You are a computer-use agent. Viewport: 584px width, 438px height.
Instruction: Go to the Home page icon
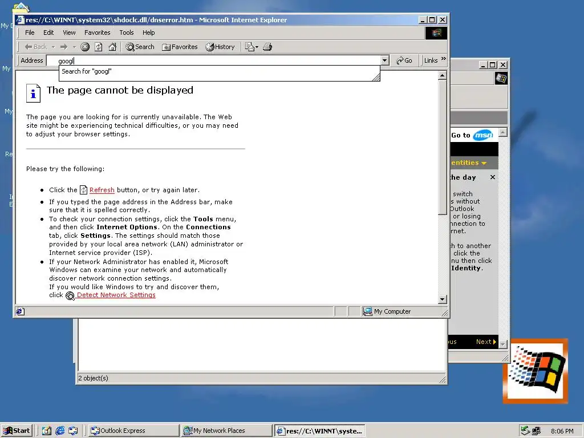[x=112, y=47]
